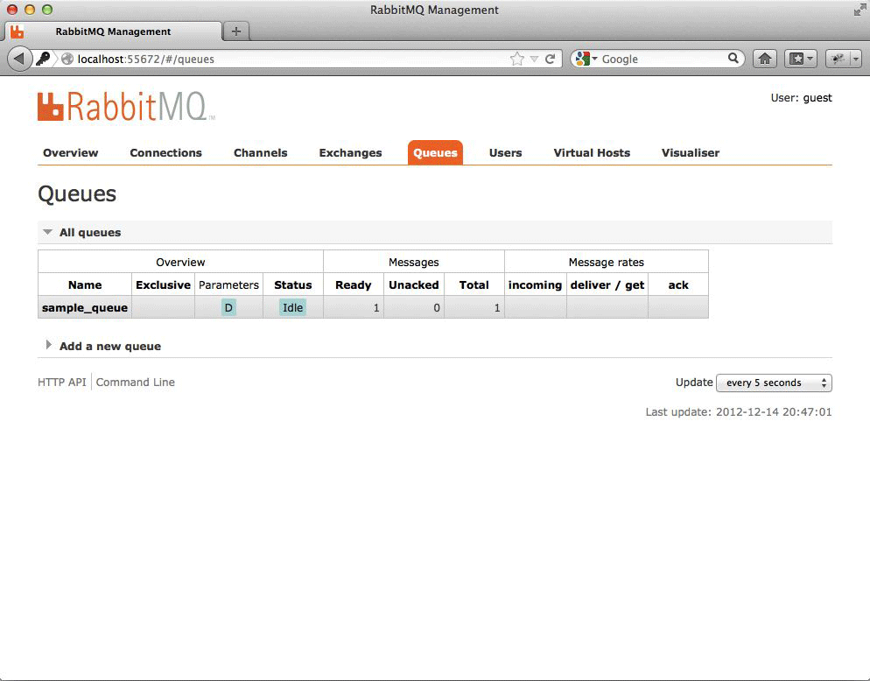
Task: Sort table by Name column header
Action: [x=85, y=284]
